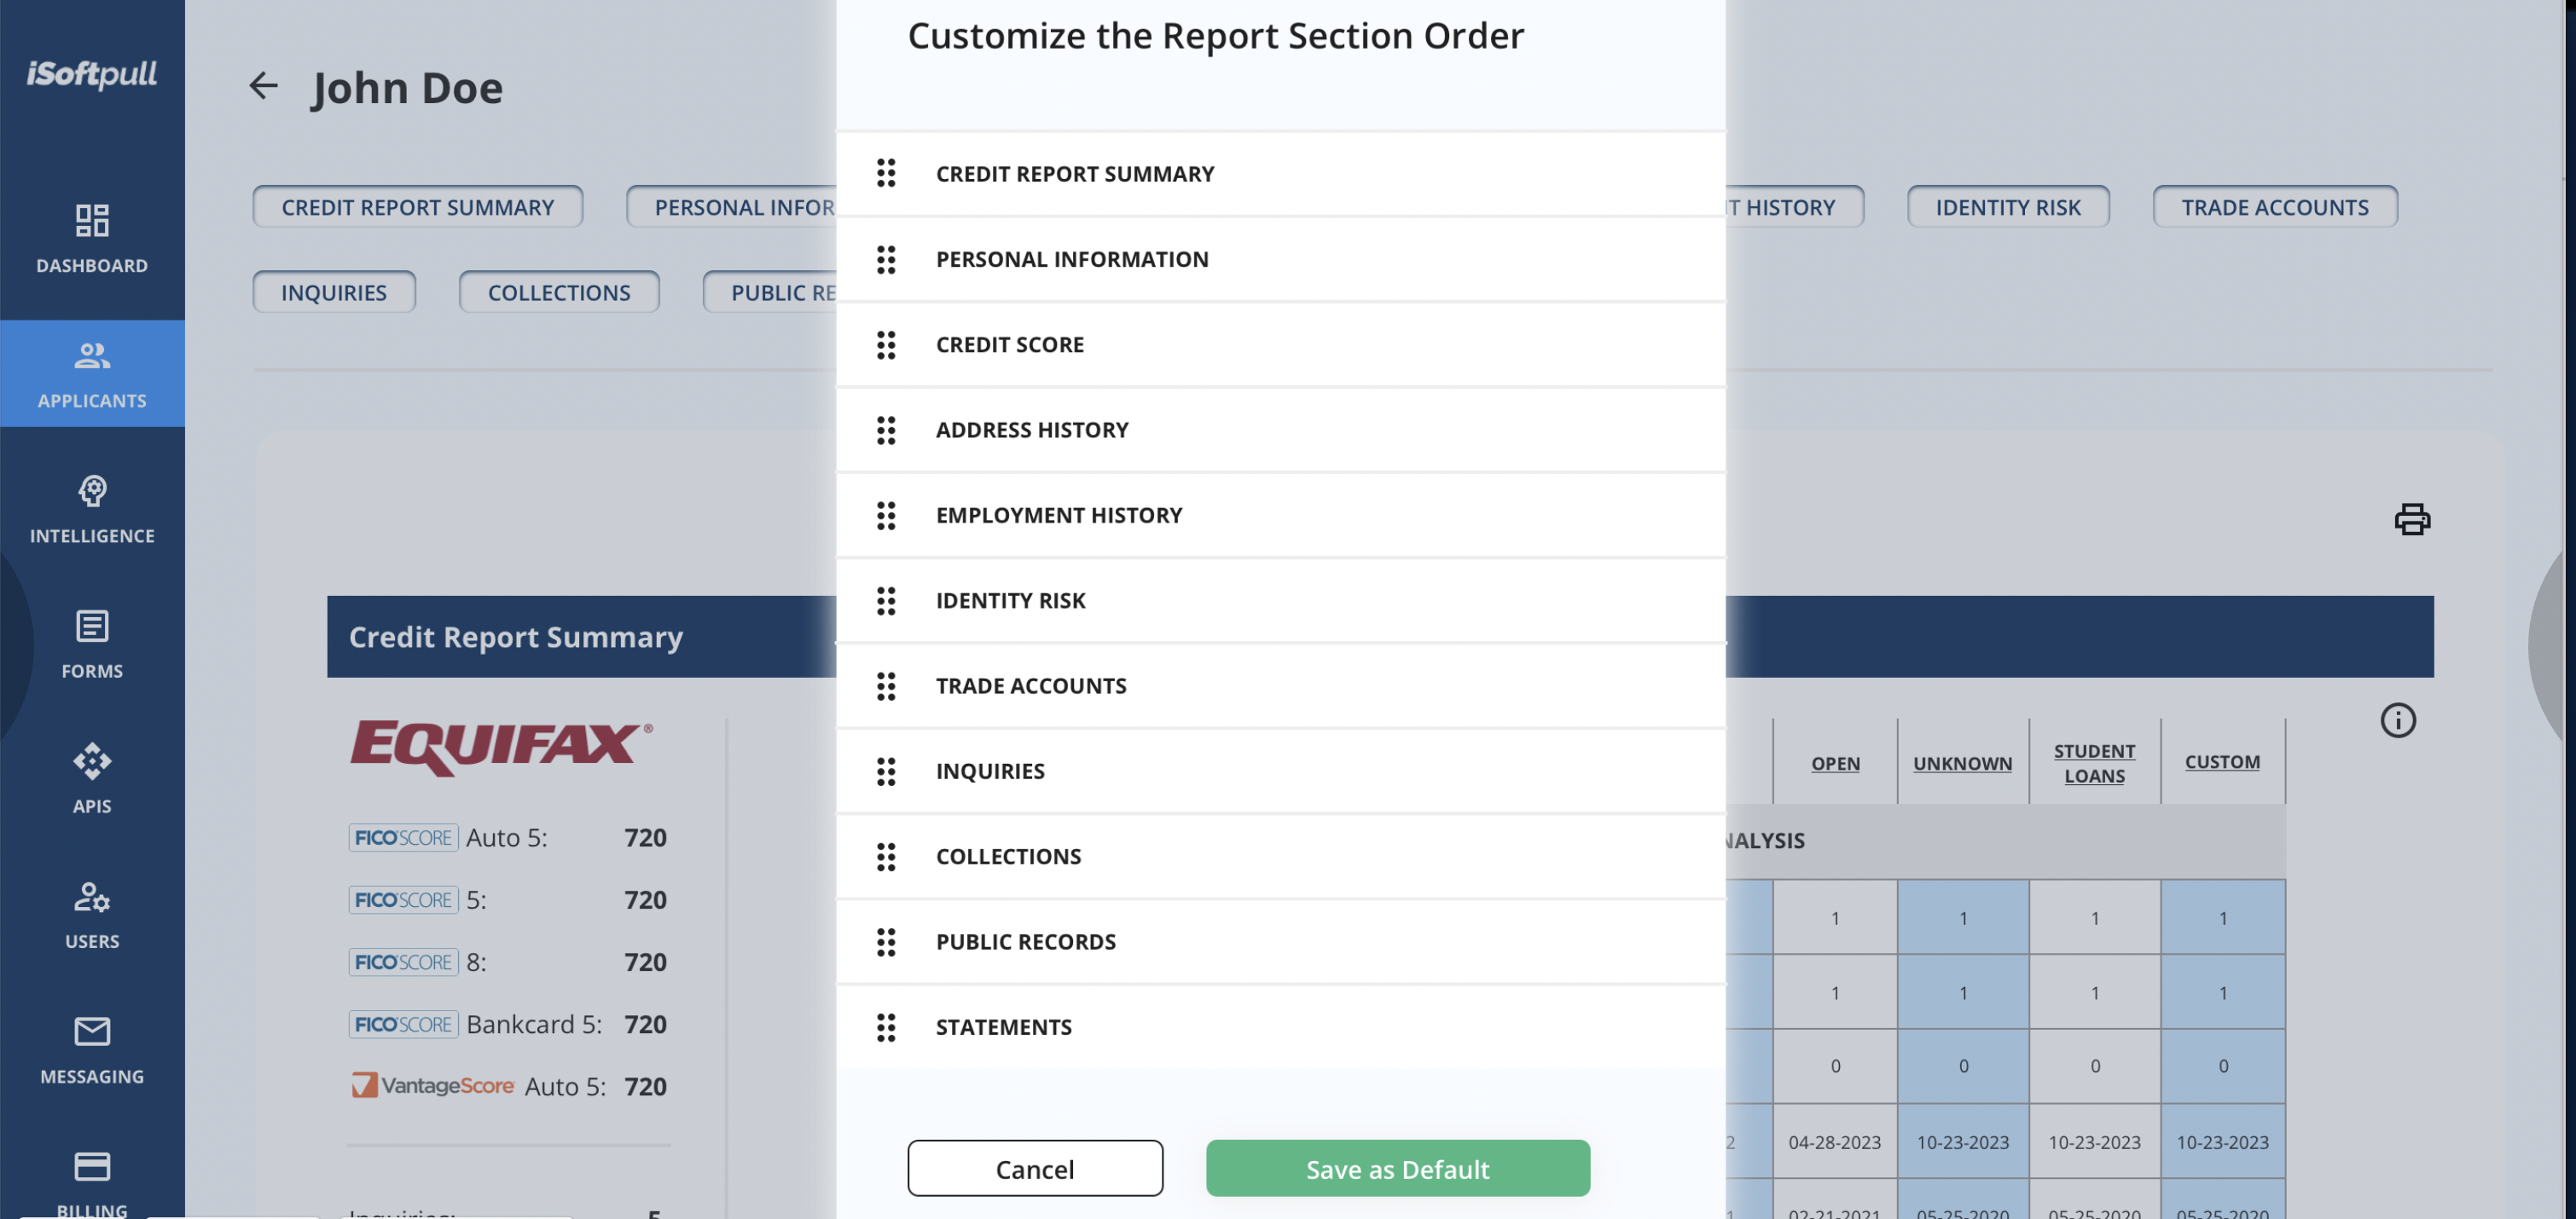Click Save as Default button
This screenshot has height=1219, width=2576.
pyautogui.click(x=1397, y=1167)
